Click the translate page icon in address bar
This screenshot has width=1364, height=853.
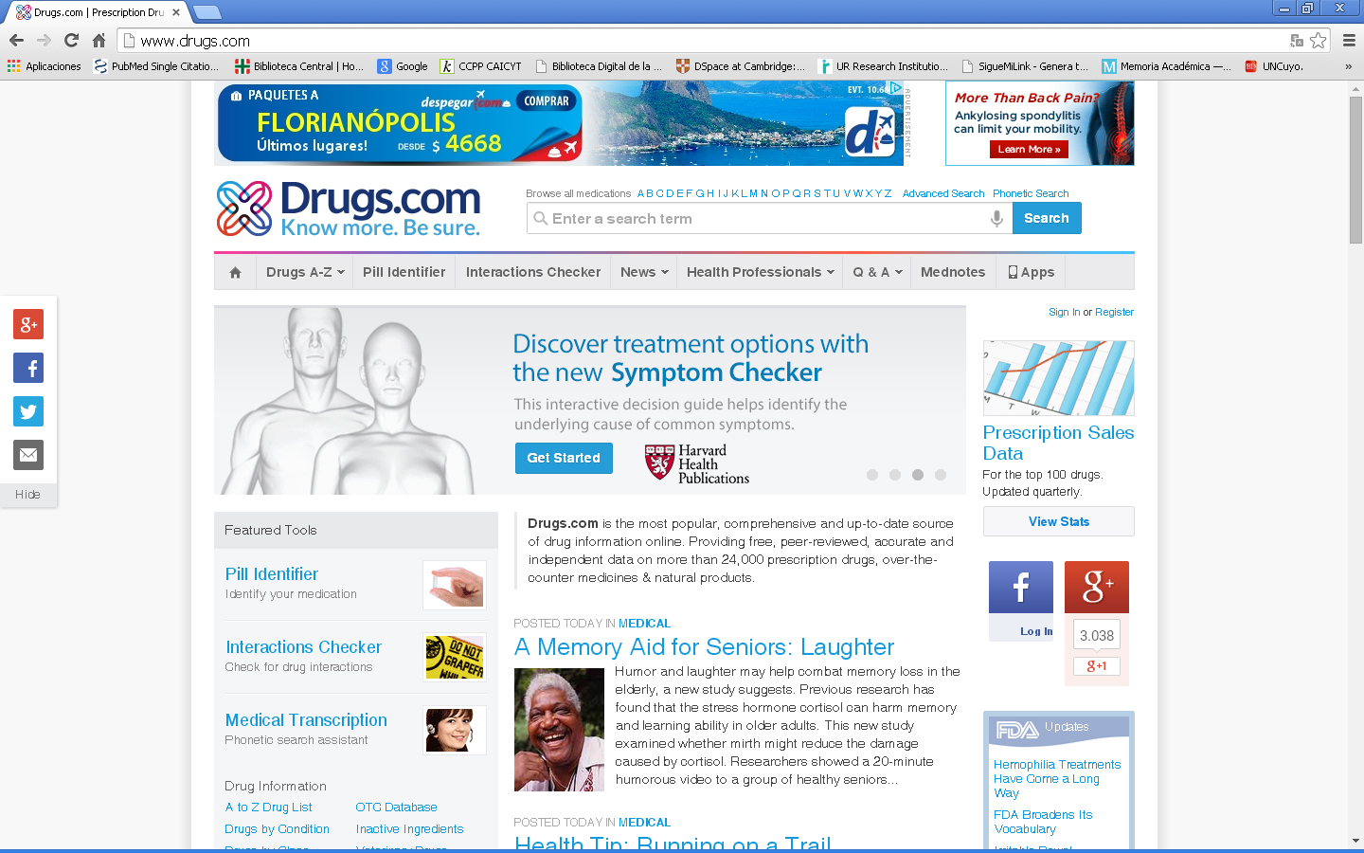click(x=1297, y=41)
